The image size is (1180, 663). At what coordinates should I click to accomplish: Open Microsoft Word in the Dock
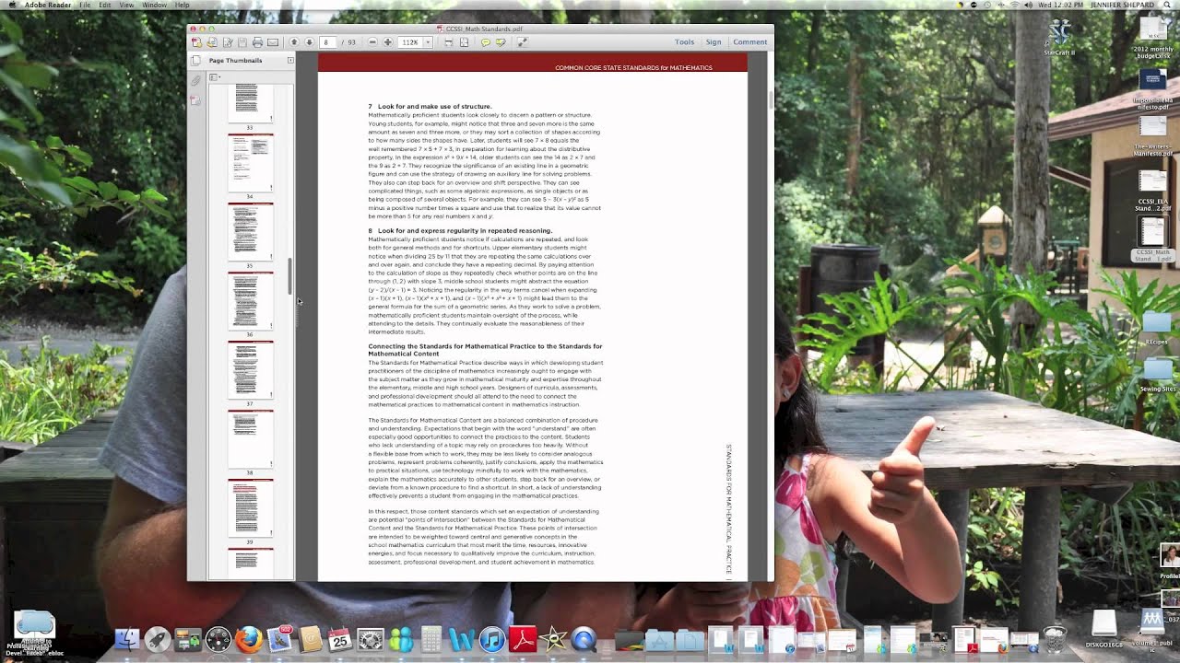pos(461,639)
